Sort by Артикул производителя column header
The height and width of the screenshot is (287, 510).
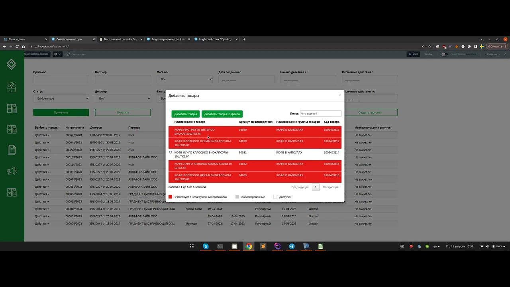coord(255,122)
